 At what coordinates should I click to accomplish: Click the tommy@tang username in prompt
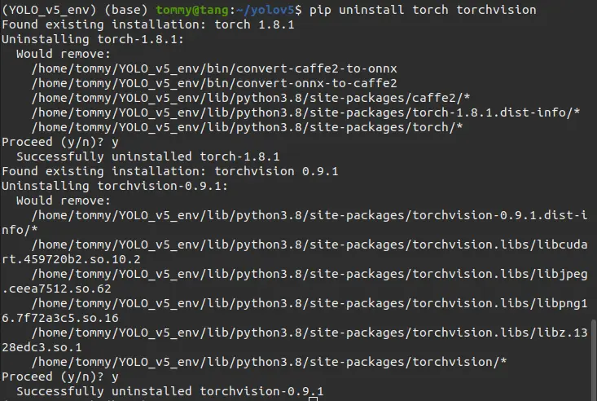tap(188, 9)
